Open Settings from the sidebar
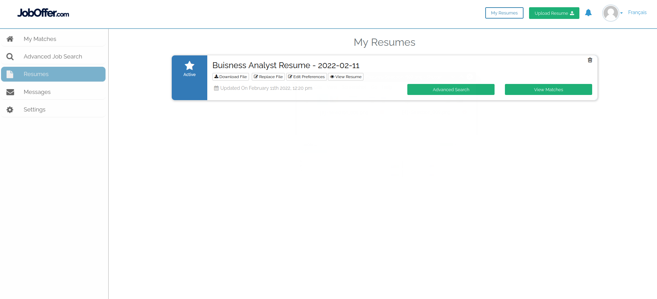 pos(53,109)
